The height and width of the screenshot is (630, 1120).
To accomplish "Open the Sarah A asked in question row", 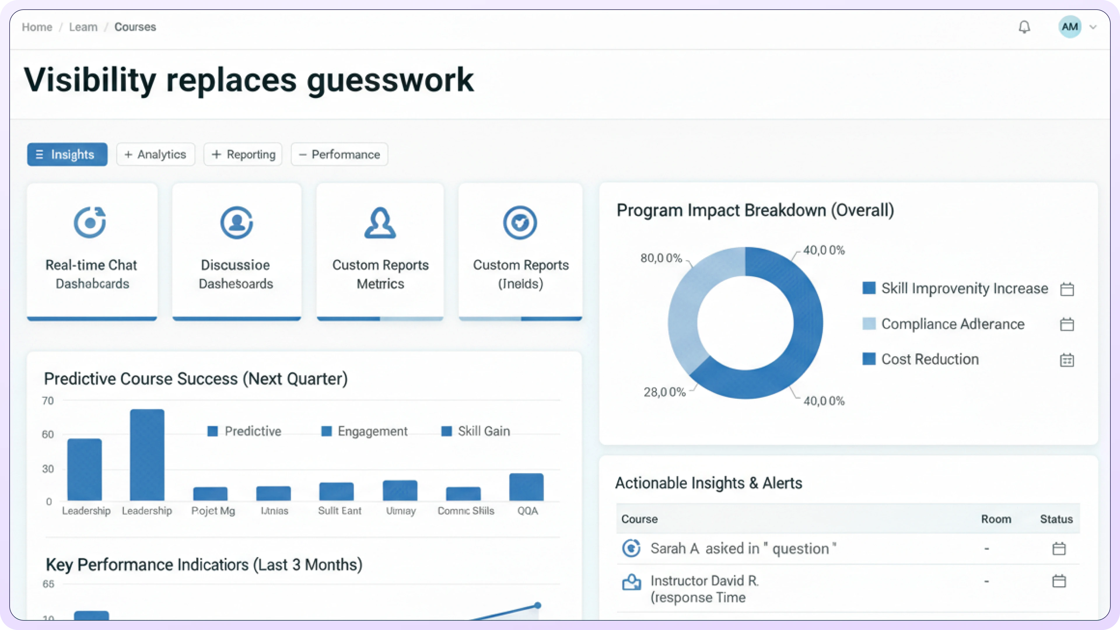I will tap(743, 549).
